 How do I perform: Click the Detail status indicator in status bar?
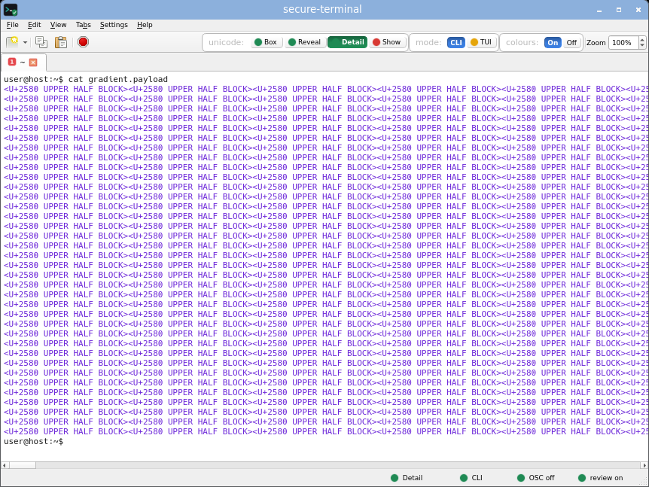407,478
